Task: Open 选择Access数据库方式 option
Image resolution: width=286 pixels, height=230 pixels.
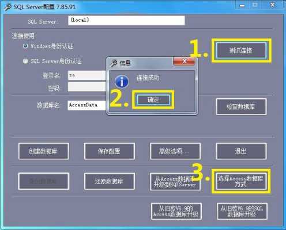Action: coord(241,181)
